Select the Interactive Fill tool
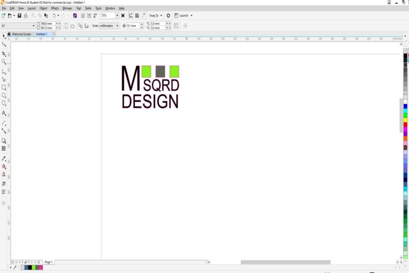 [x=4, y=167]
